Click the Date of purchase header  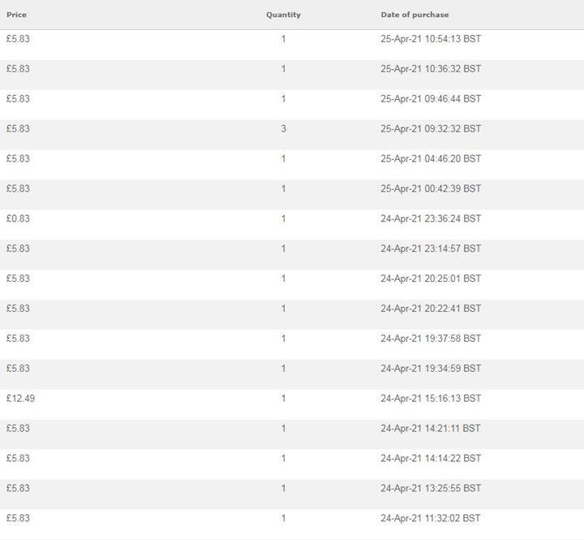tap(414, 15)
